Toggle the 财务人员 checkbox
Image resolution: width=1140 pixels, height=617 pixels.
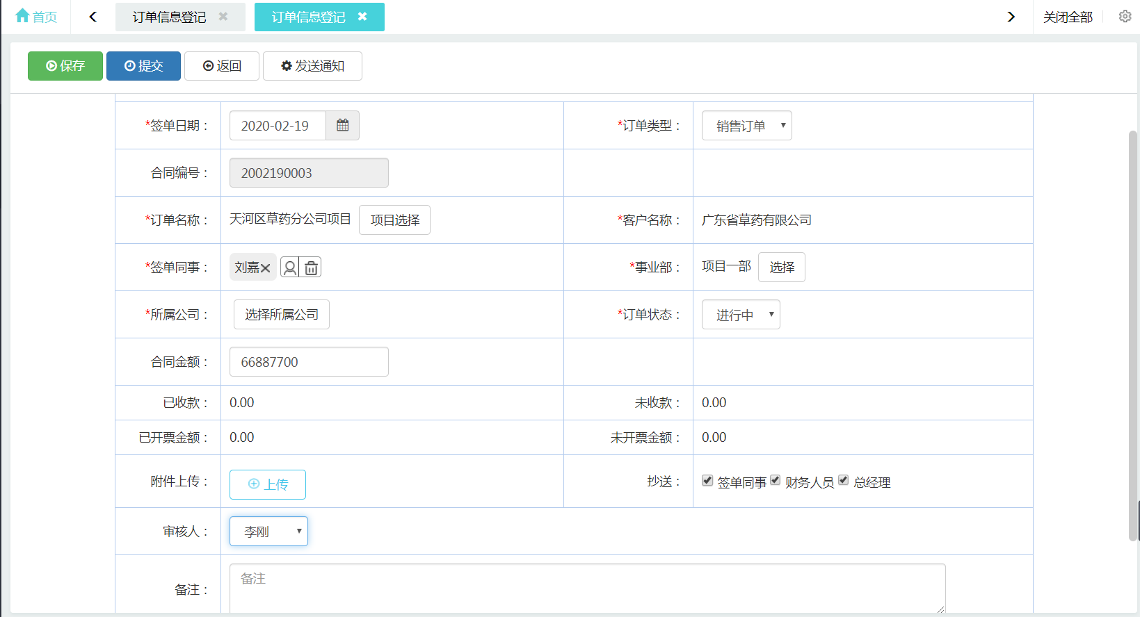776,481
